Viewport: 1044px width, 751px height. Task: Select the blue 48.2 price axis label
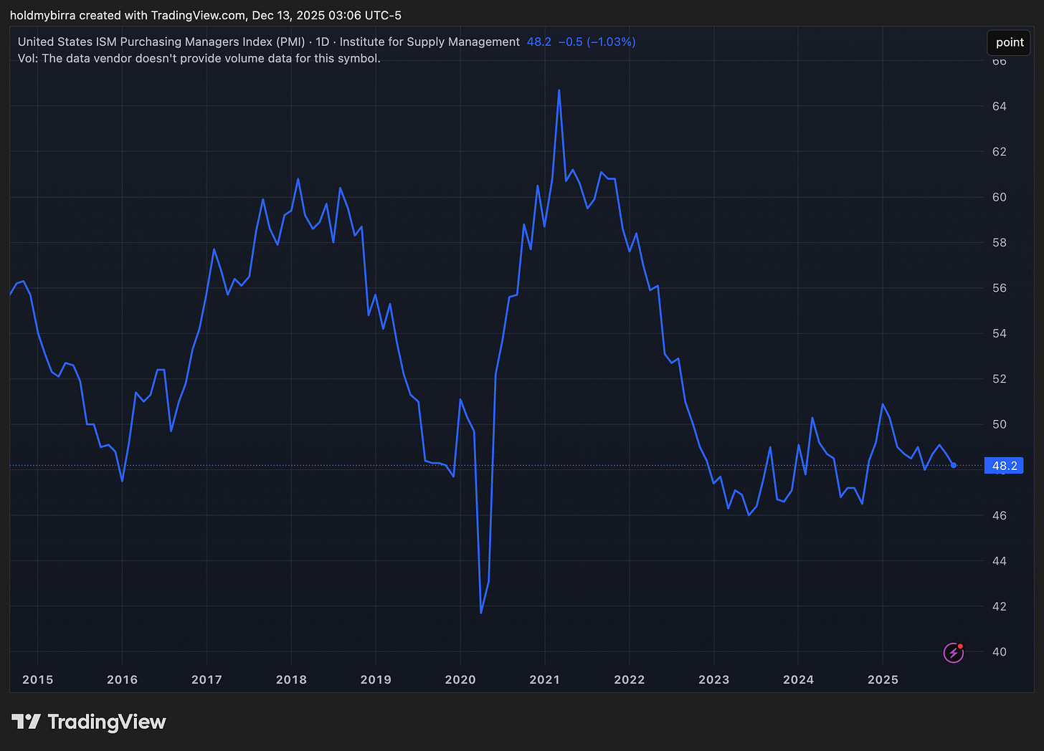pyautogui.click(x=1004, y=466)
